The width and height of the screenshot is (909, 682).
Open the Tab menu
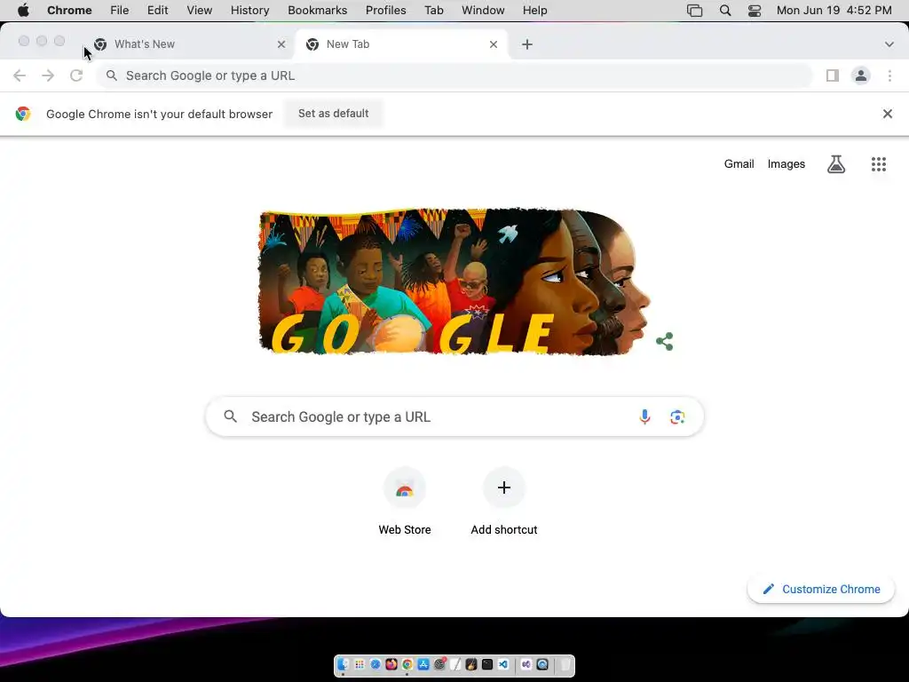point(433,11)
